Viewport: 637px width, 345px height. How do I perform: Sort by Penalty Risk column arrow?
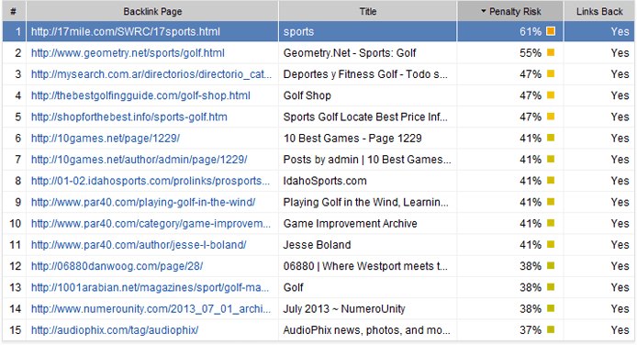point(484,11)
